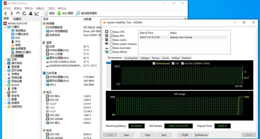Open the Preferences button
The width and height of the screenshot is (260, 139).
tap(201, 135)
